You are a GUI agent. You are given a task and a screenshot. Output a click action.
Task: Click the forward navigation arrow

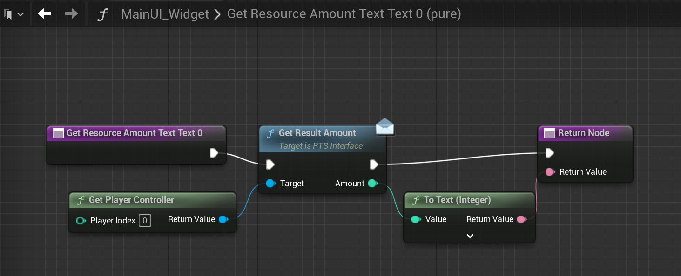pyautogui.click(x=71, y=14)
